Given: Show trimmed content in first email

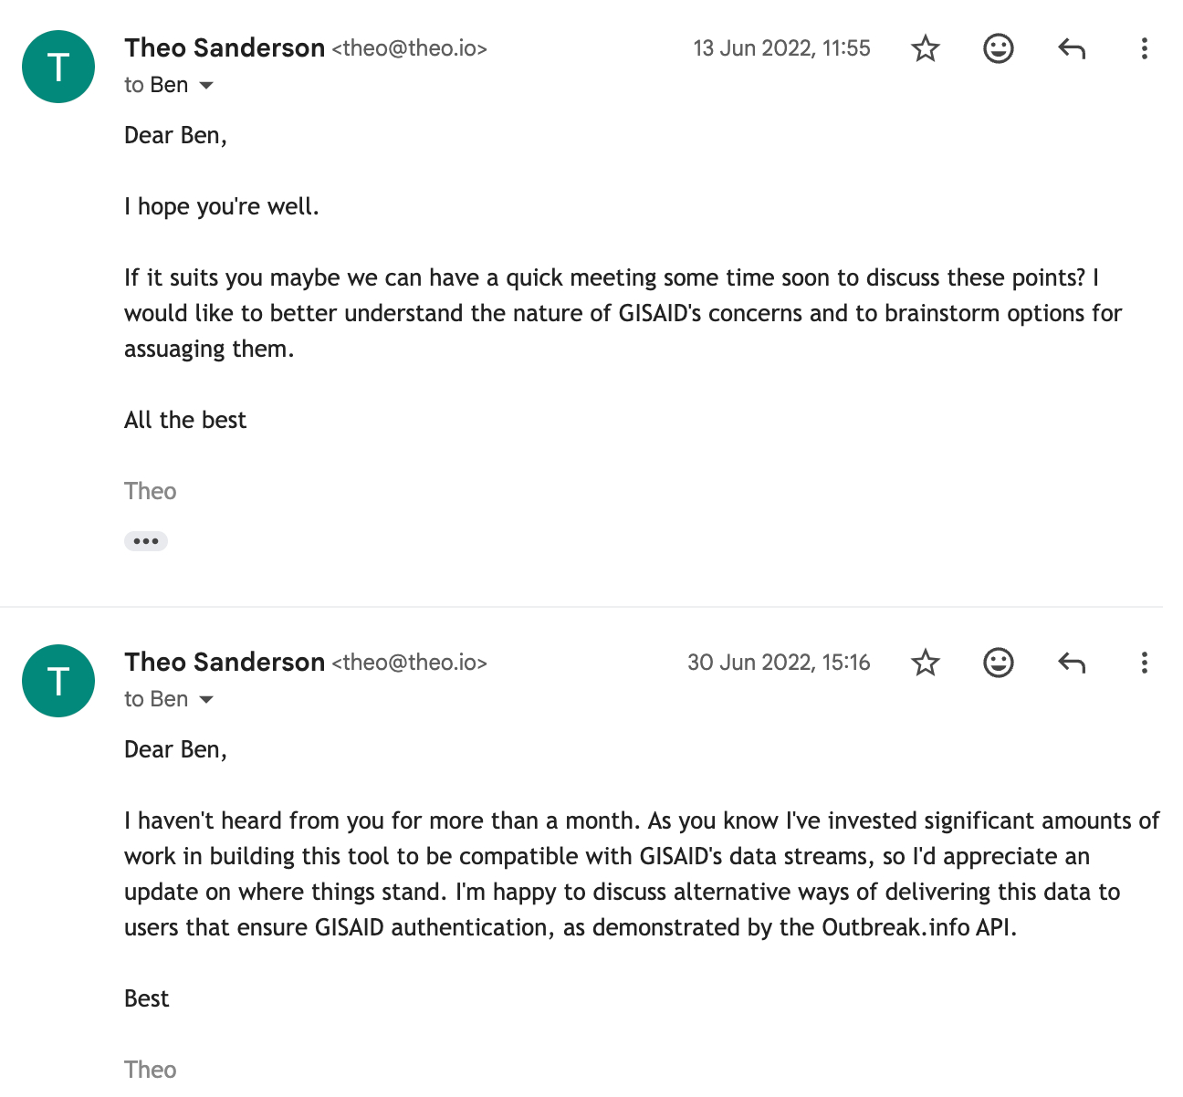Looking at the screenshot, I should (146, 541).
